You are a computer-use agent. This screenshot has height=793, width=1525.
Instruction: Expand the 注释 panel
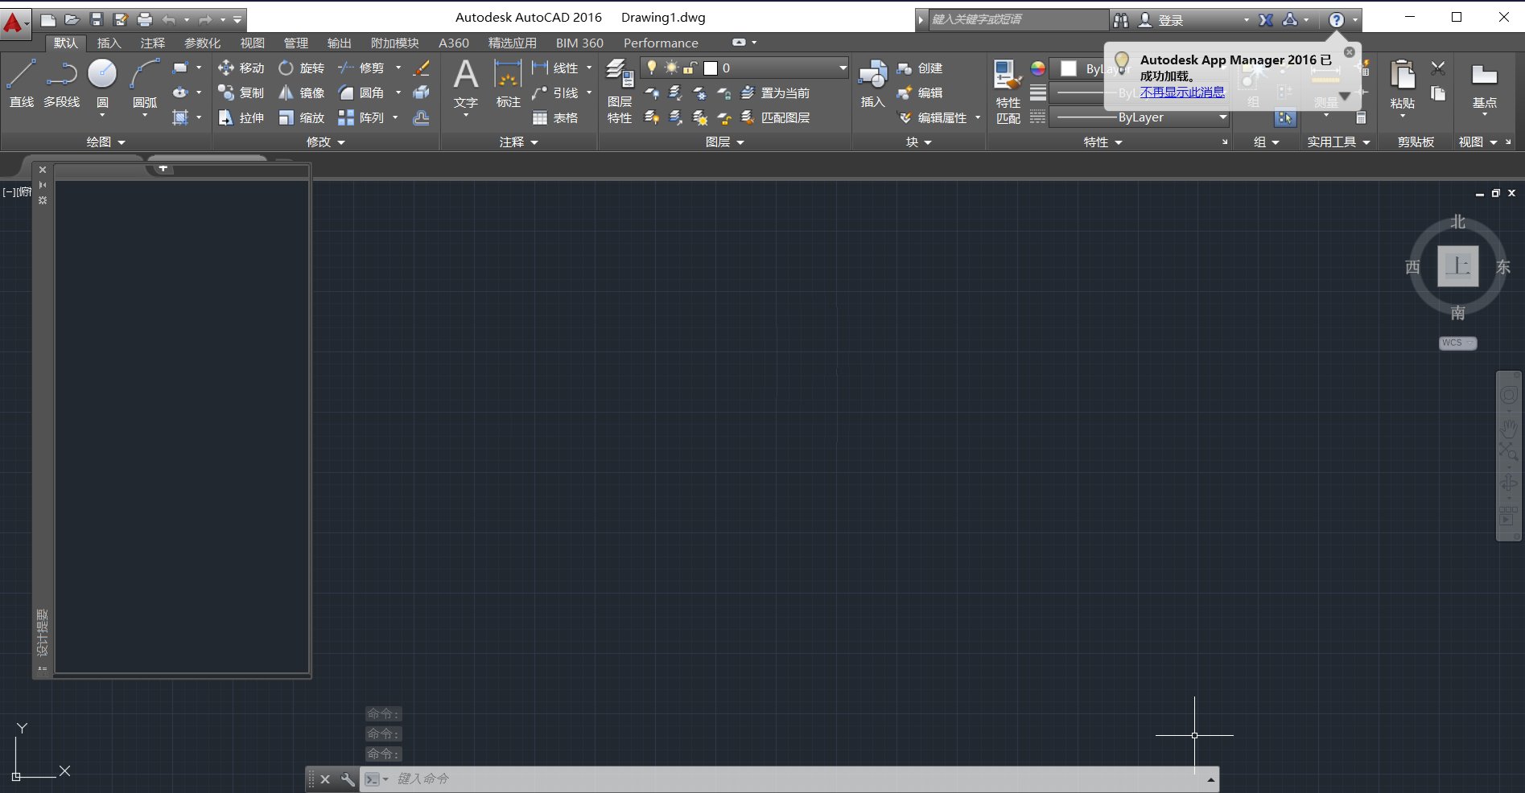pos(518,142)
